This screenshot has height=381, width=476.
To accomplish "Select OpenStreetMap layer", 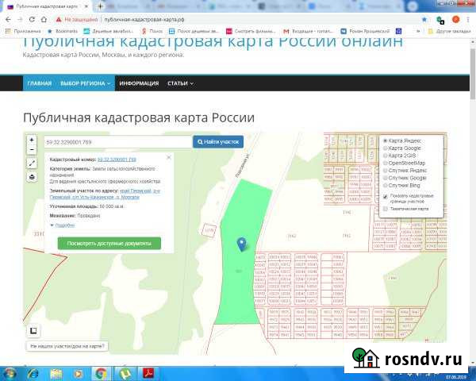I will coord(404,164).
